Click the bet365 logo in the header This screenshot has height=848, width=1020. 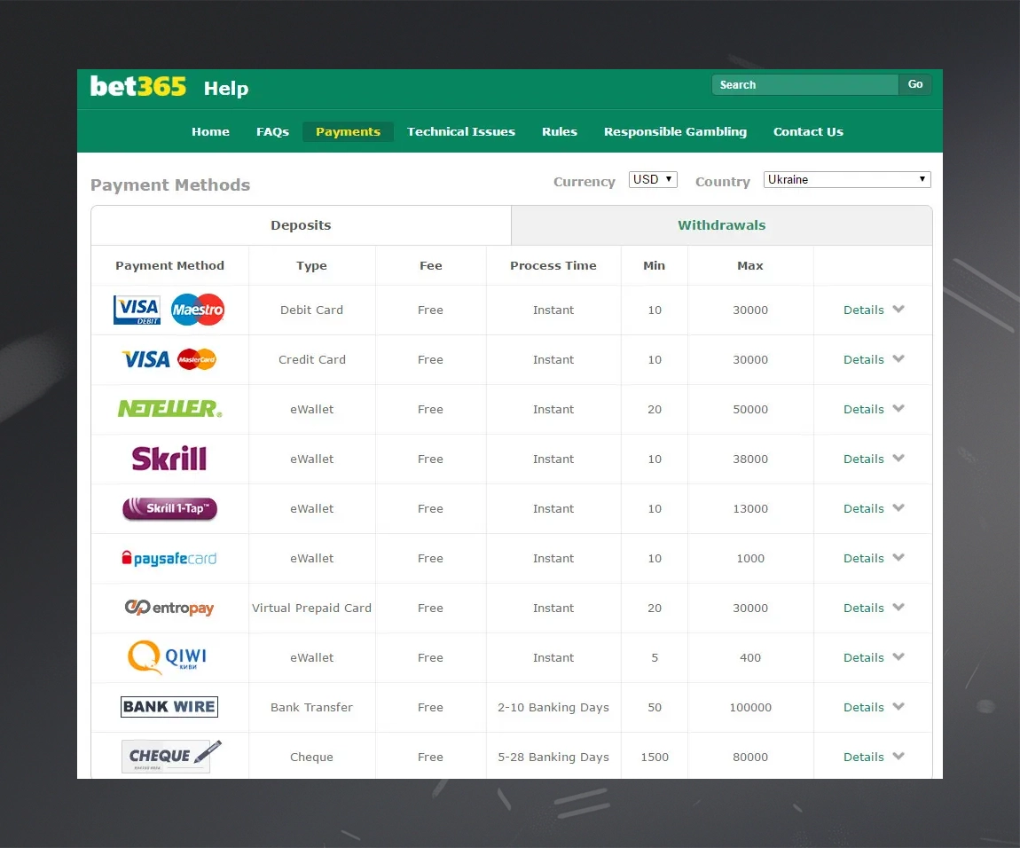[x=137, y=88]
